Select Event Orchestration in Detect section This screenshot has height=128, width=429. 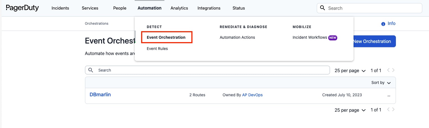click(x=166, y=37)
